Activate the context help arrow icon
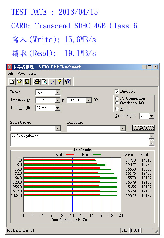164x238 pixels. tap(67, 82)
